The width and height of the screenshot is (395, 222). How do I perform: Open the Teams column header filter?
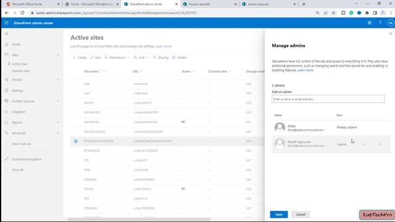point(188,72)
